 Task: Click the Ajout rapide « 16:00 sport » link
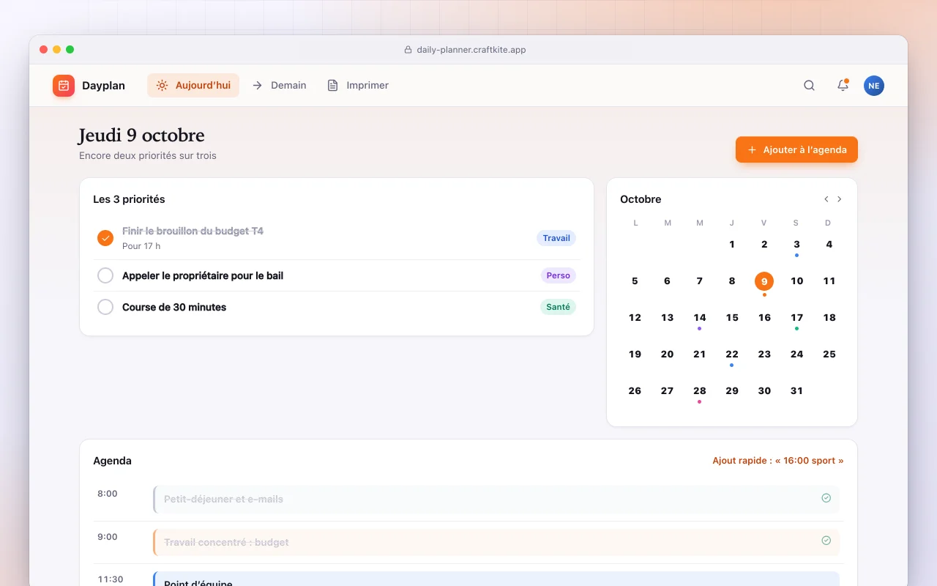pyautogui.click(x=777, y=461)
